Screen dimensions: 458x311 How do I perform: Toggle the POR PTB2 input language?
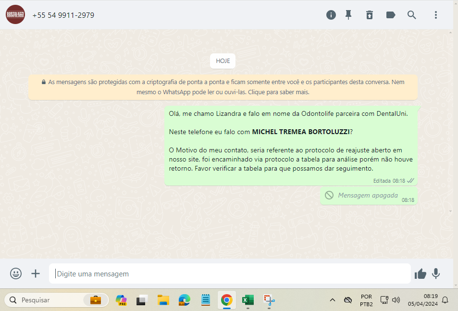[x=366, y=300]
